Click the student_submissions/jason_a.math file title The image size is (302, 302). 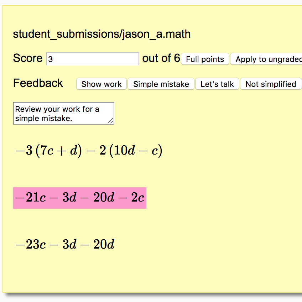click(102, 34)
